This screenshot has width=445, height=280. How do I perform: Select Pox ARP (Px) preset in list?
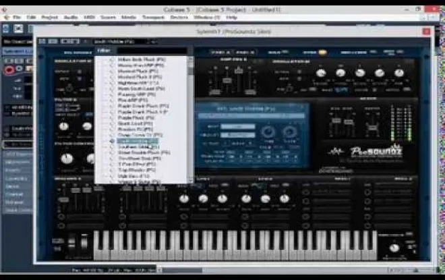[133, 101]
